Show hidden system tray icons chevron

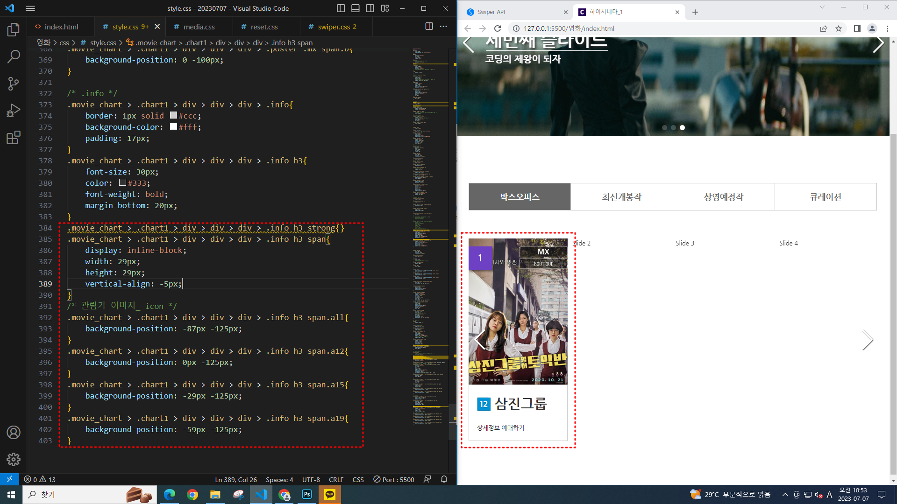[x=785, y=495]
